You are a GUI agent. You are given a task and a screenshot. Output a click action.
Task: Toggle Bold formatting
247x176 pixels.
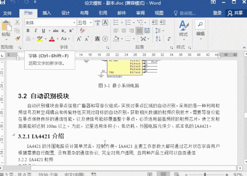point(28,30)
